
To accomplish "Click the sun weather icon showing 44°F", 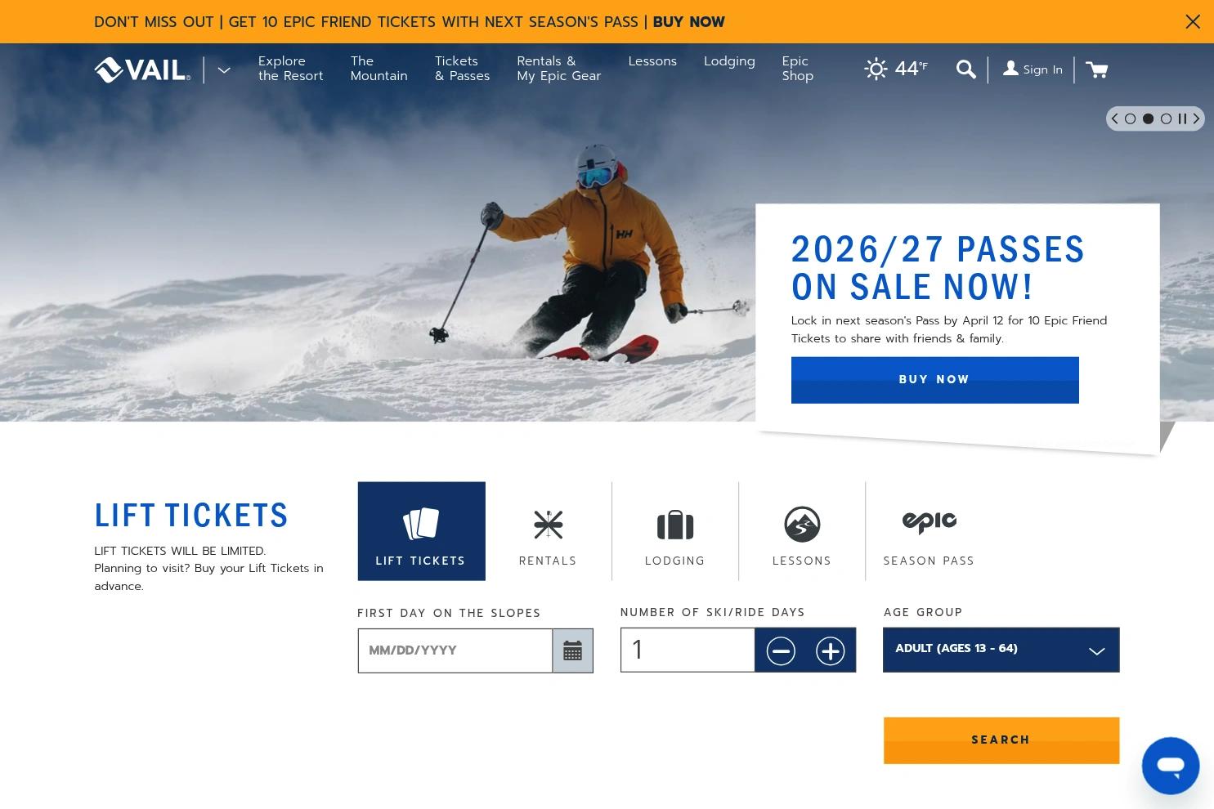I will point(876,69).
